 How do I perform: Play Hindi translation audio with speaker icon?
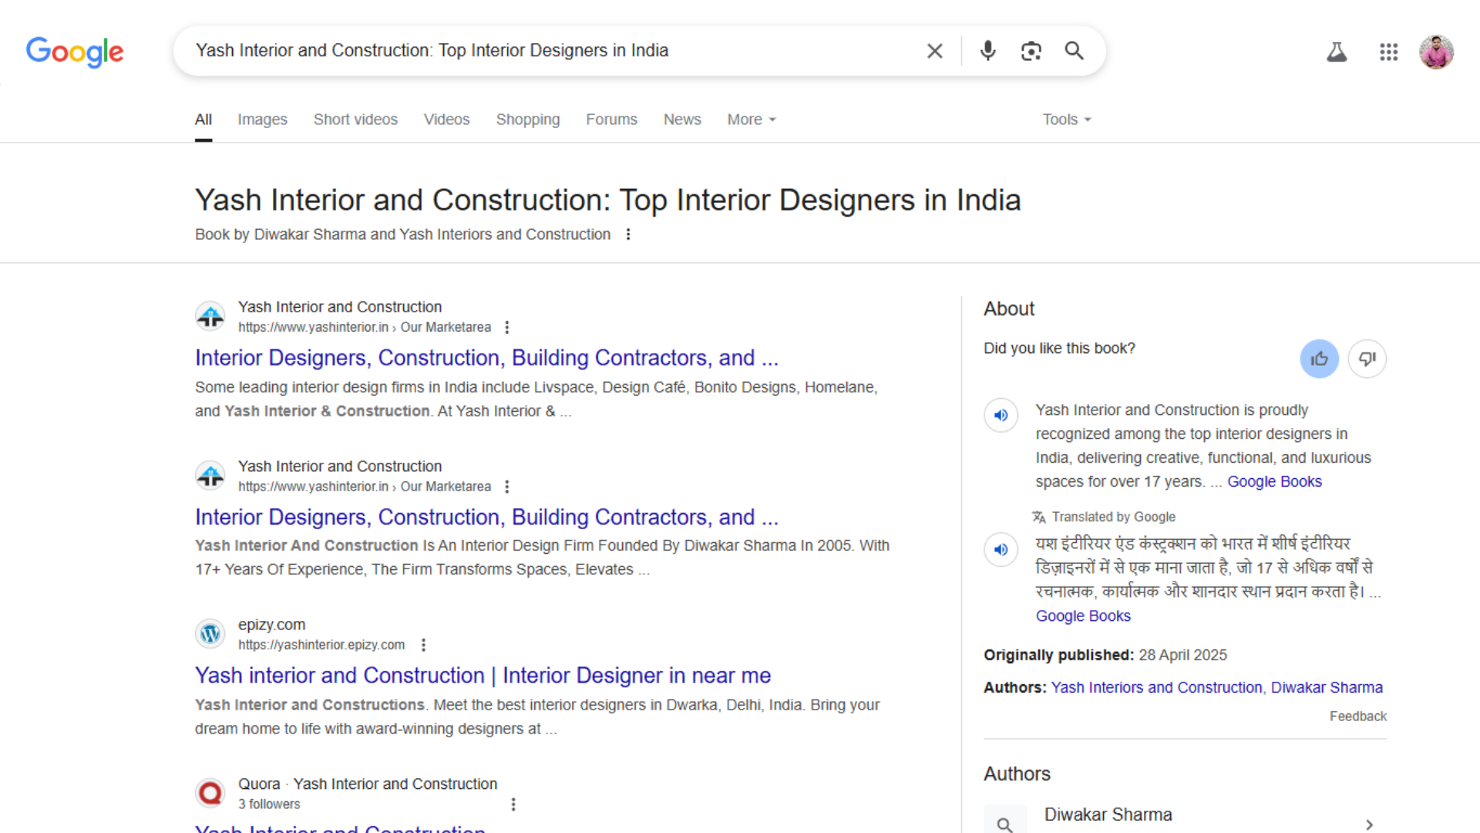click(x=1001, y=550)
